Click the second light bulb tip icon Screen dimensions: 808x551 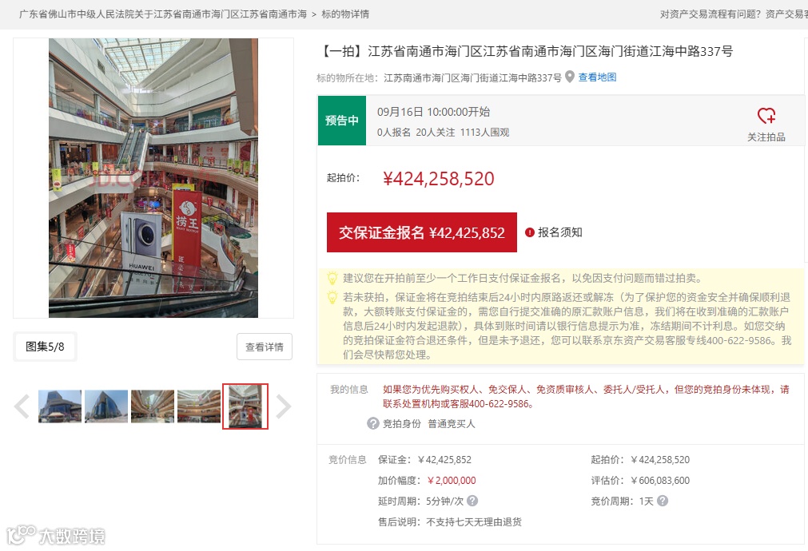332,297
